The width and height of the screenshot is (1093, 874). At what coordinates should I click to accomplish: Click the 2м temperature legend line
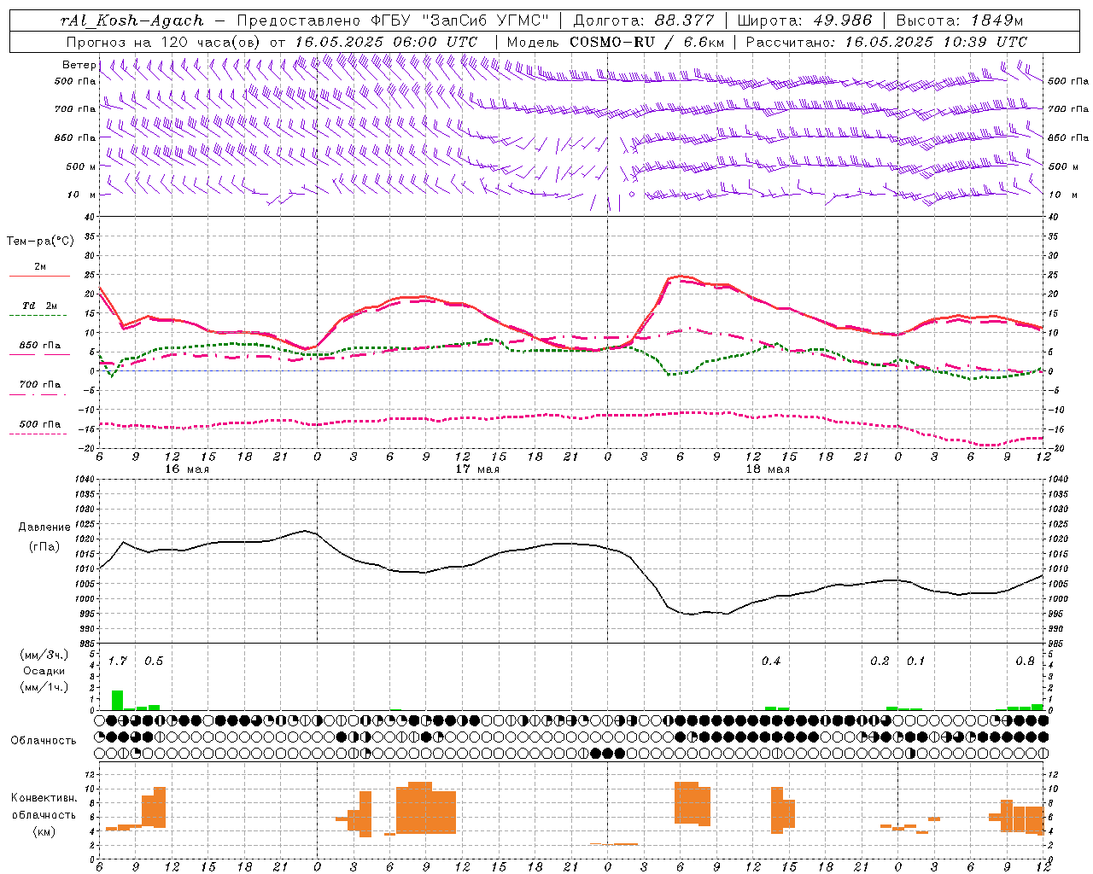pos(39,277)
